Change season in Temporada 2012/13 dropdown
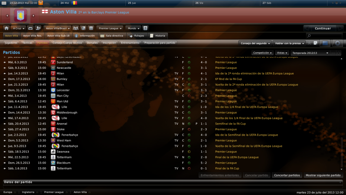346x195 pixels. (310, 53)
